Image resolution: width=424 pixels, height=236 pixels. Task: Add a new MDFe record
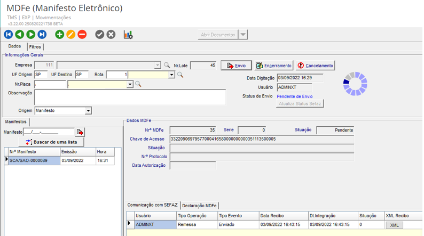[59, 35]
